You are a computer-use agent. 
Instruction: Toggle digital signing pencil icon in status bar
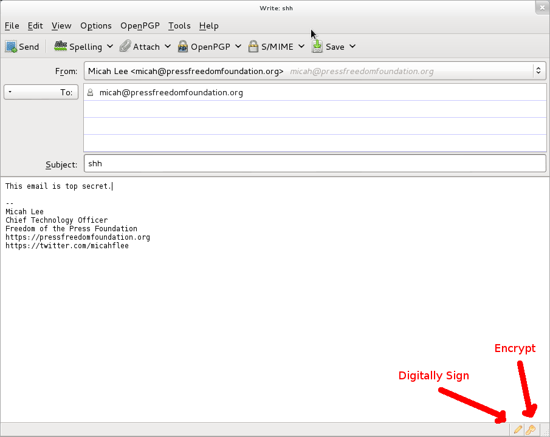[518, 430]
